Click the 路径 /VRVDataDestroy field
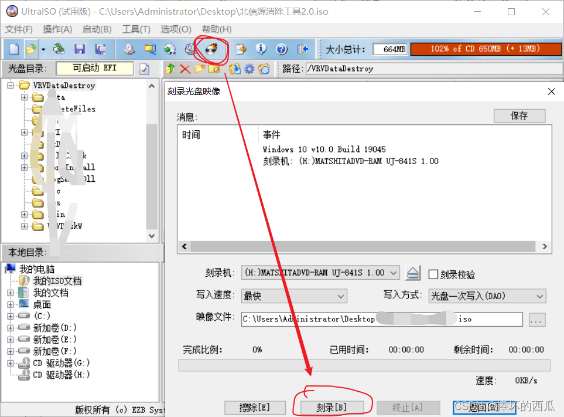The width and height of the screenshot is (564, 417). click(x=434, y=69)
